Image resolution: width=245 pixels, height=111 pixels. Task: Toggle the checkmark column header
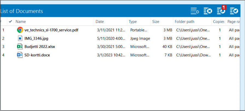point(11,21)
